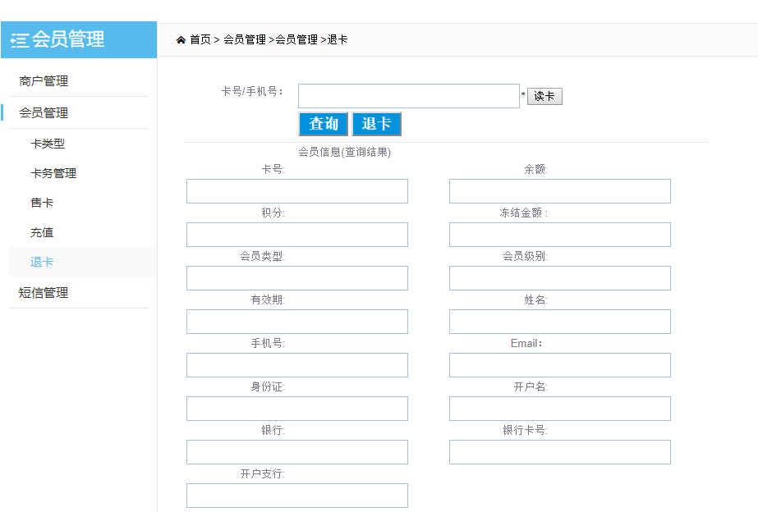This screenshot has width=758, height=512.
Task: Open the 卡务管理 submenu item
Action: click(x=53, y=173)
